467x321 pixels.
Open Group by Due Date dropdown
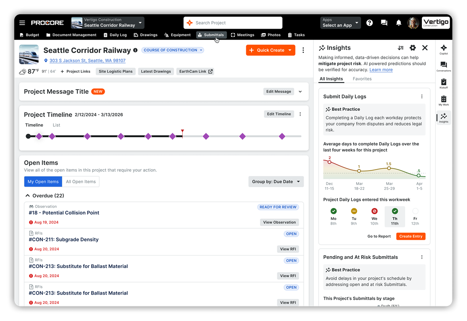pos(276,181)
